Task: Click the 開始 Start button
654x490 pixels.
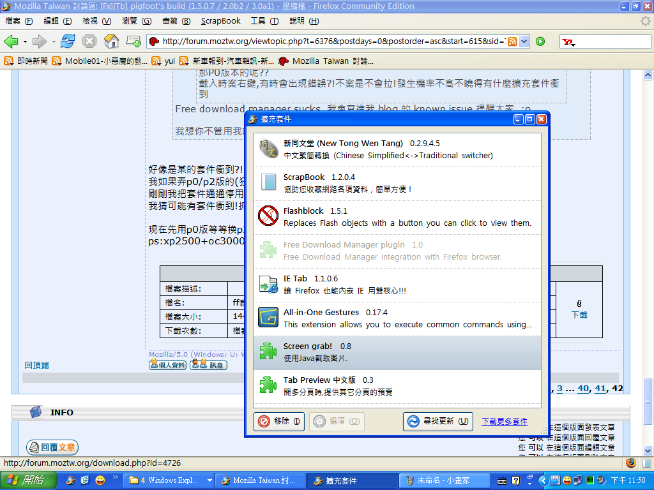Action: (28, 480)
